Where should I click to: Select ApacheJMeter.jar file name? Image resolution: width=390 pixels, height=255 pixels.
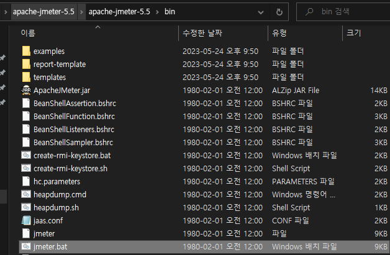[x=62, y=91]
